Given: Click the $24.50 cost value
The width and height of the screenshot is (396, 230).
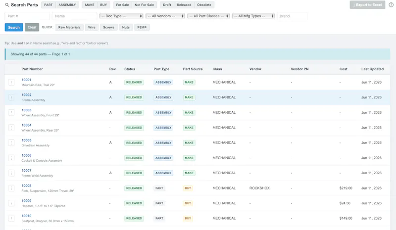Looking at the screenshot, I should tap(345, 203).
